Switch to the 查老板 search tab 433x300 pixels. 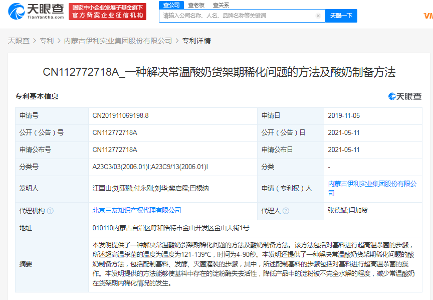click(x=196, y=5)
